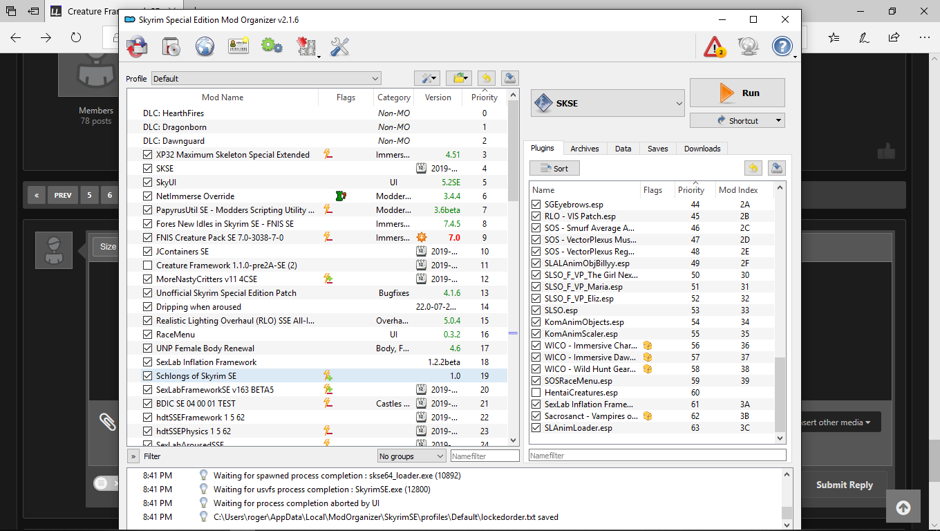Select the Plugins tab
Screen dimensions: 940x531
tap(543, 148)
